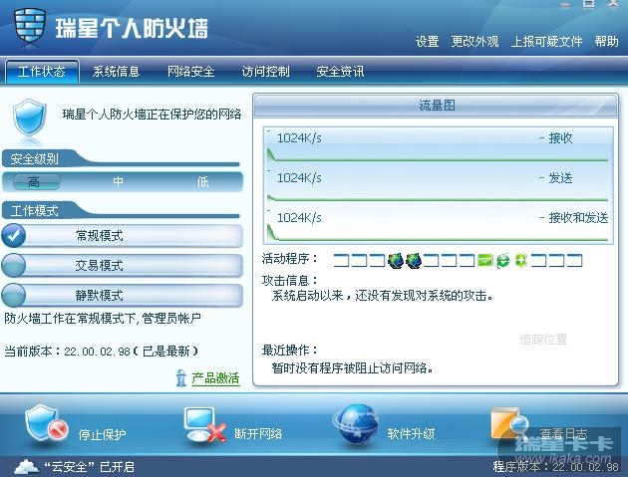This screenshot has height=477, width=628.
Task: Click the stop protection shield icon
Action: point(45,424)
